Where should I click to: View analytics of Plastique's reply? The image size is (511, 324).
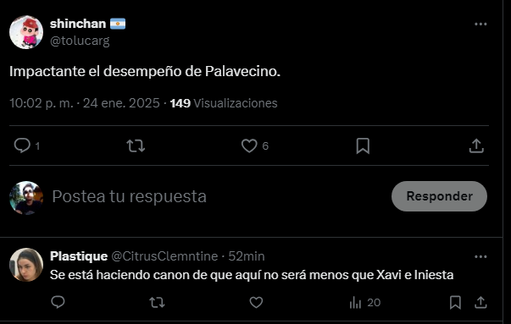coord(364,303)
